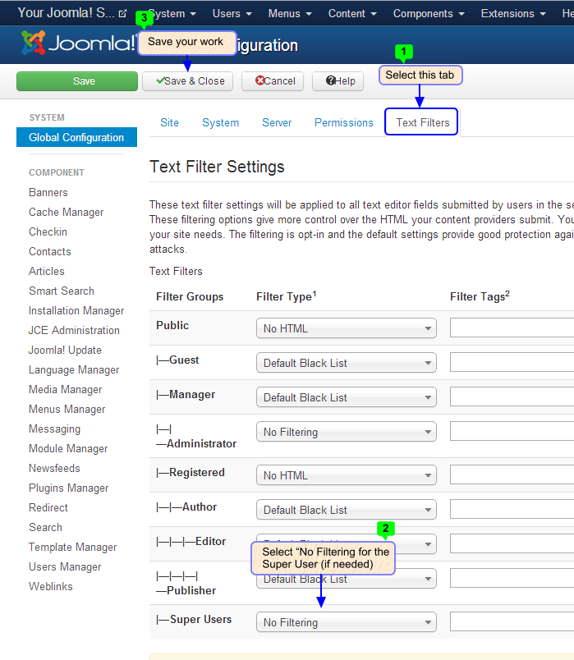Click the Text Filter Settings heading

(x=217, y=167)
